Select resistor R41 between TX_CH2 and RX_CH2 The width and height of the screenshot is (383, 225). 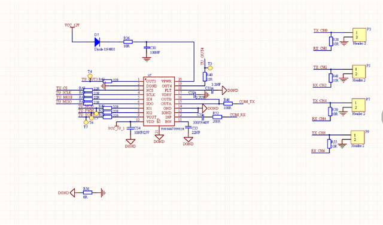[x=330, y=78]
